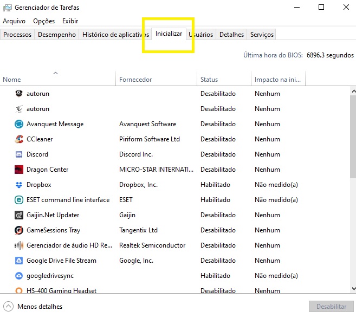356x318 pixels.
Task: Click Habilitado status in Dropbox row
Action: pos(215,185)
